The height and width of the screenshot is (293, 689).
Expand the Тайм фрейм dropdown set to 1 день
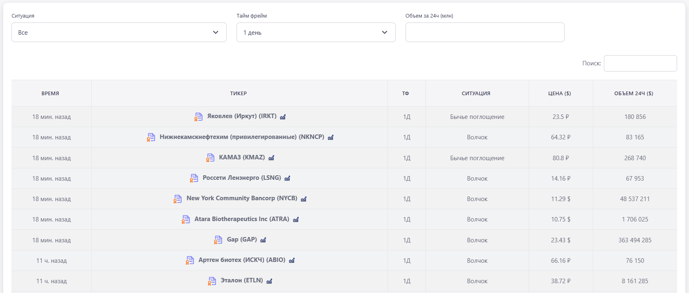click(x=315, y=32)
